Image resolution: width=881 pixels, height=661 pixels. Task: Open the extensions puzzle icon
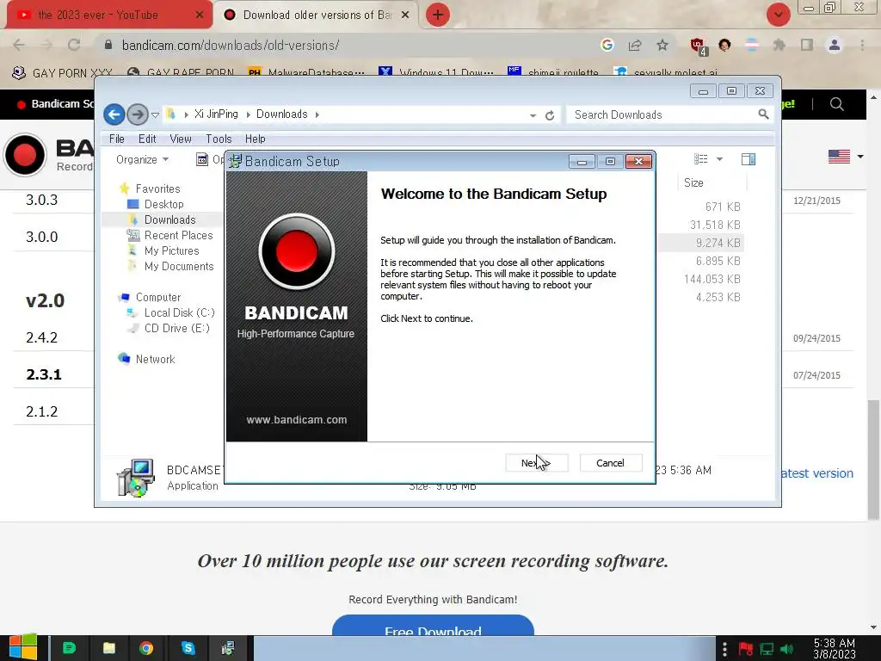(x=779, y=45)
